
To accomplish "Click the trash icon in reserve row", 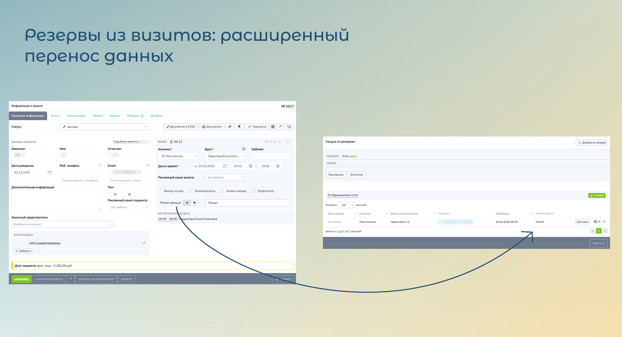I will click(x=604, y=222).
